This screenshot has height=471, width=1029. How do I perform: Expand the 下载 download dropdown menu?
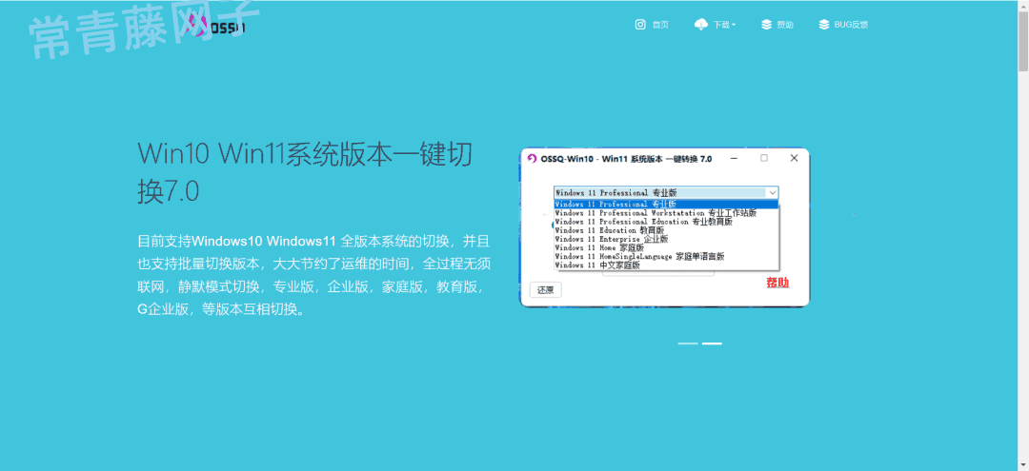pos(724,25)
